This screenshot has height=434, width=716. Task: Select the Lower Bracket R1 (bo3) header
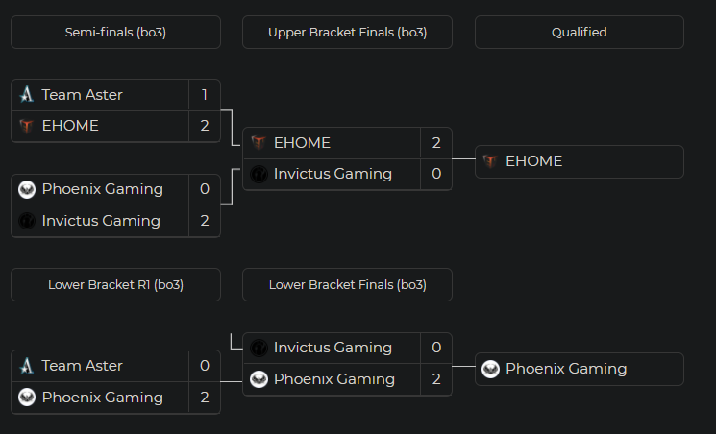(x=115, y=285)
